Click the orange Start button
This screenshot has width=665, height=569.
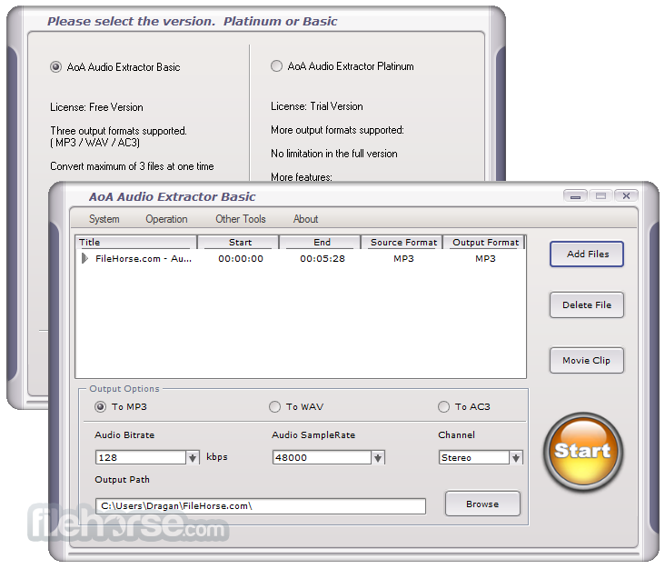pos(583,452)
